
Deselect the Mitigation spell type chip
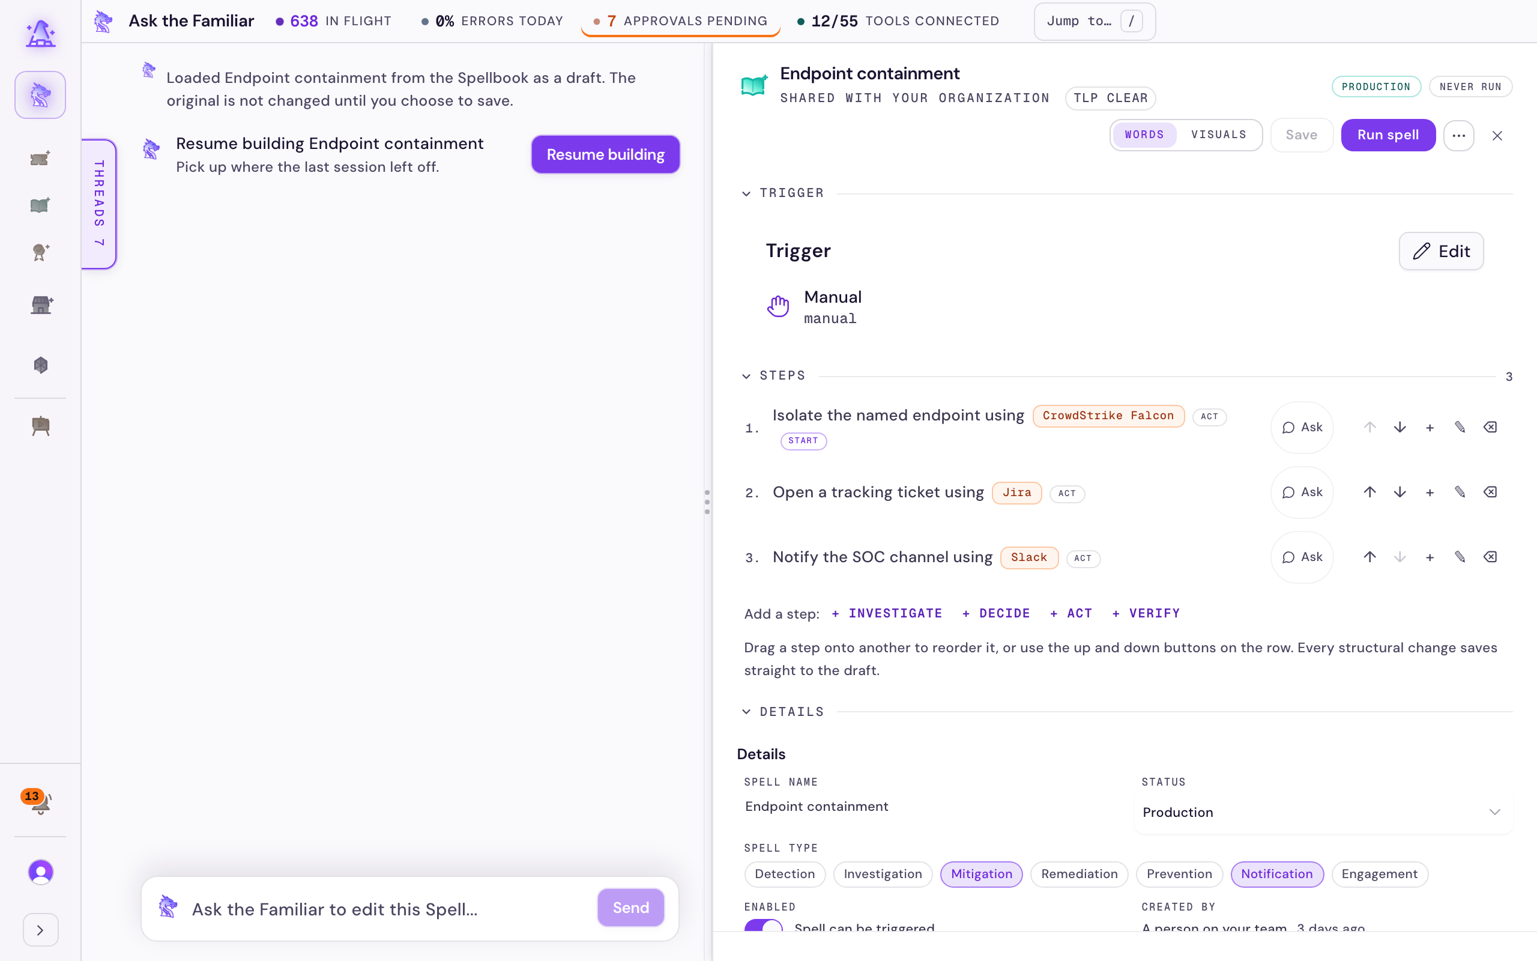[980, 874]
